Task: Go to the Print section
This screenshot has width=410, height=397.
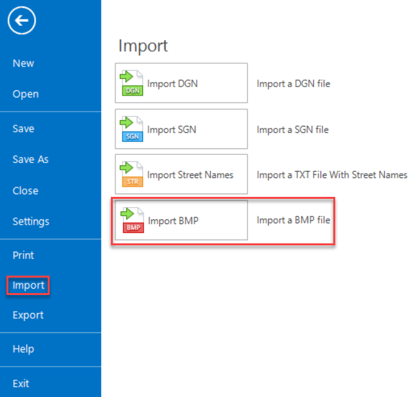Action: [23, 256]
